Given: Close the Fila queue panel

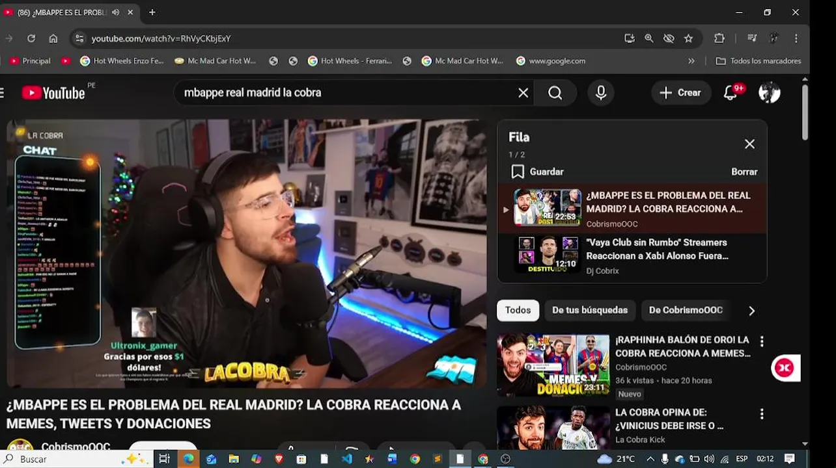Looking at the screenshot, I should (749, 144).
